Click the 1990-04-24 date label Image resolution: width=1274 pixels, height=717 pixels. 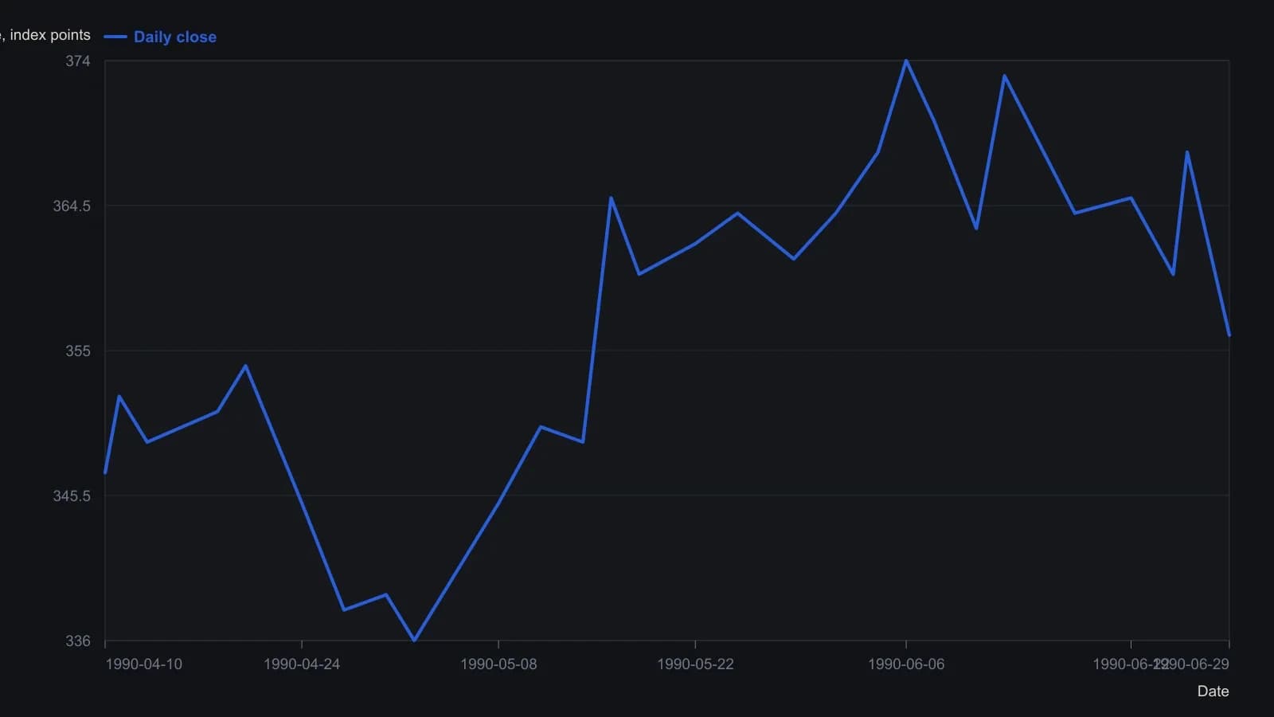302,664
